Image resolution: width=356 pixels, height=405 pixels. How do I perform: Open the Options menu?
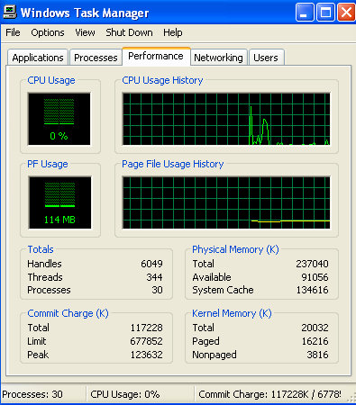[x=48, y=32]
